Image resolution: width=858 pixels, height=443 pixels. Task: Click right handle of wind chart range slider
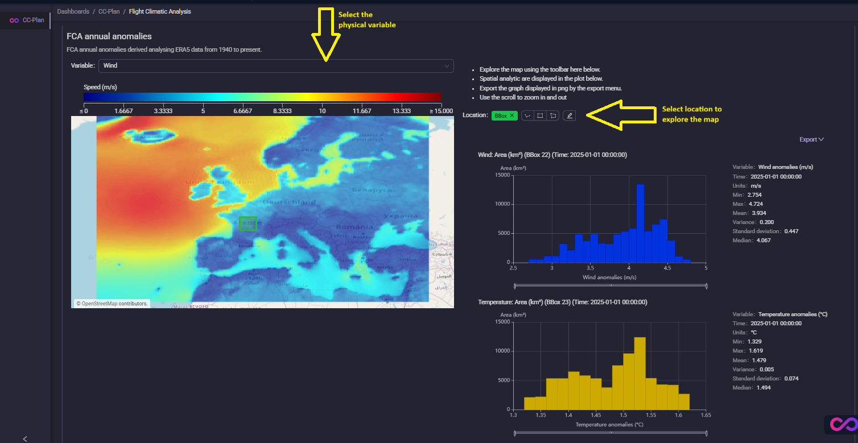point(706,286)
